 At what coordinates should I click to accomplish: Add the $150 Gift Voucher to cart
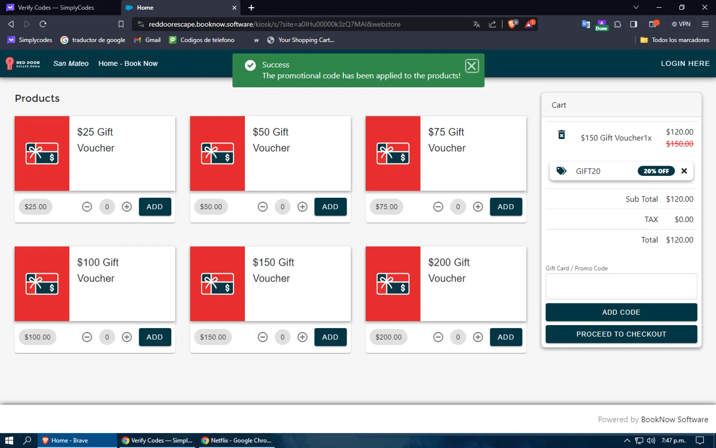330,337
